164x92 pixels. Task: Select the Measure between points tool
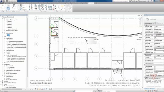tap(62, 6)
